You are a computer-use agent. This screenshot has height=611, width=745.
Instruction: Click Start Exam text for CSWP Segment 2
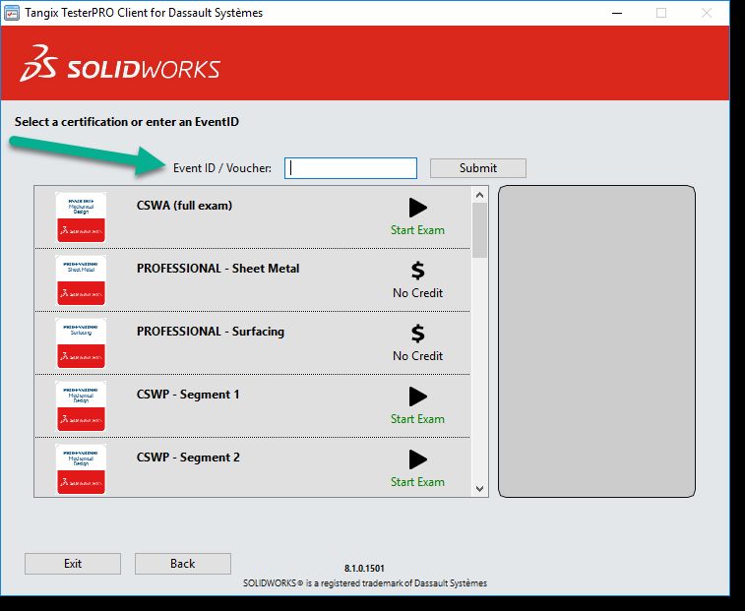tap(417, 482)
